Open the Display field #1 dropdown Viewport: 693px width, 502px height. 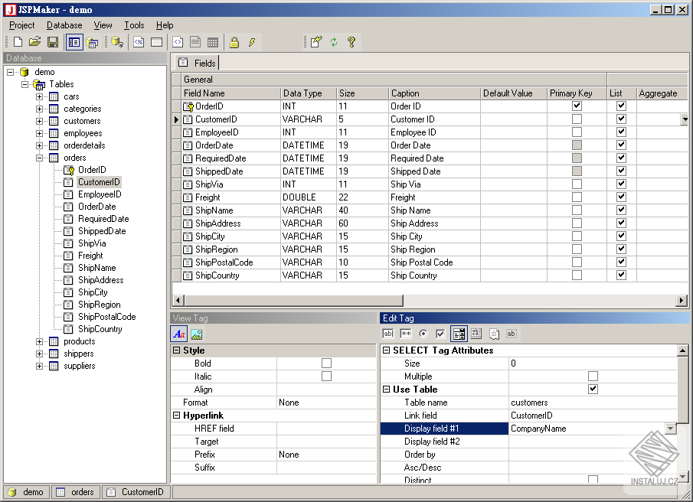coord(671,429)
